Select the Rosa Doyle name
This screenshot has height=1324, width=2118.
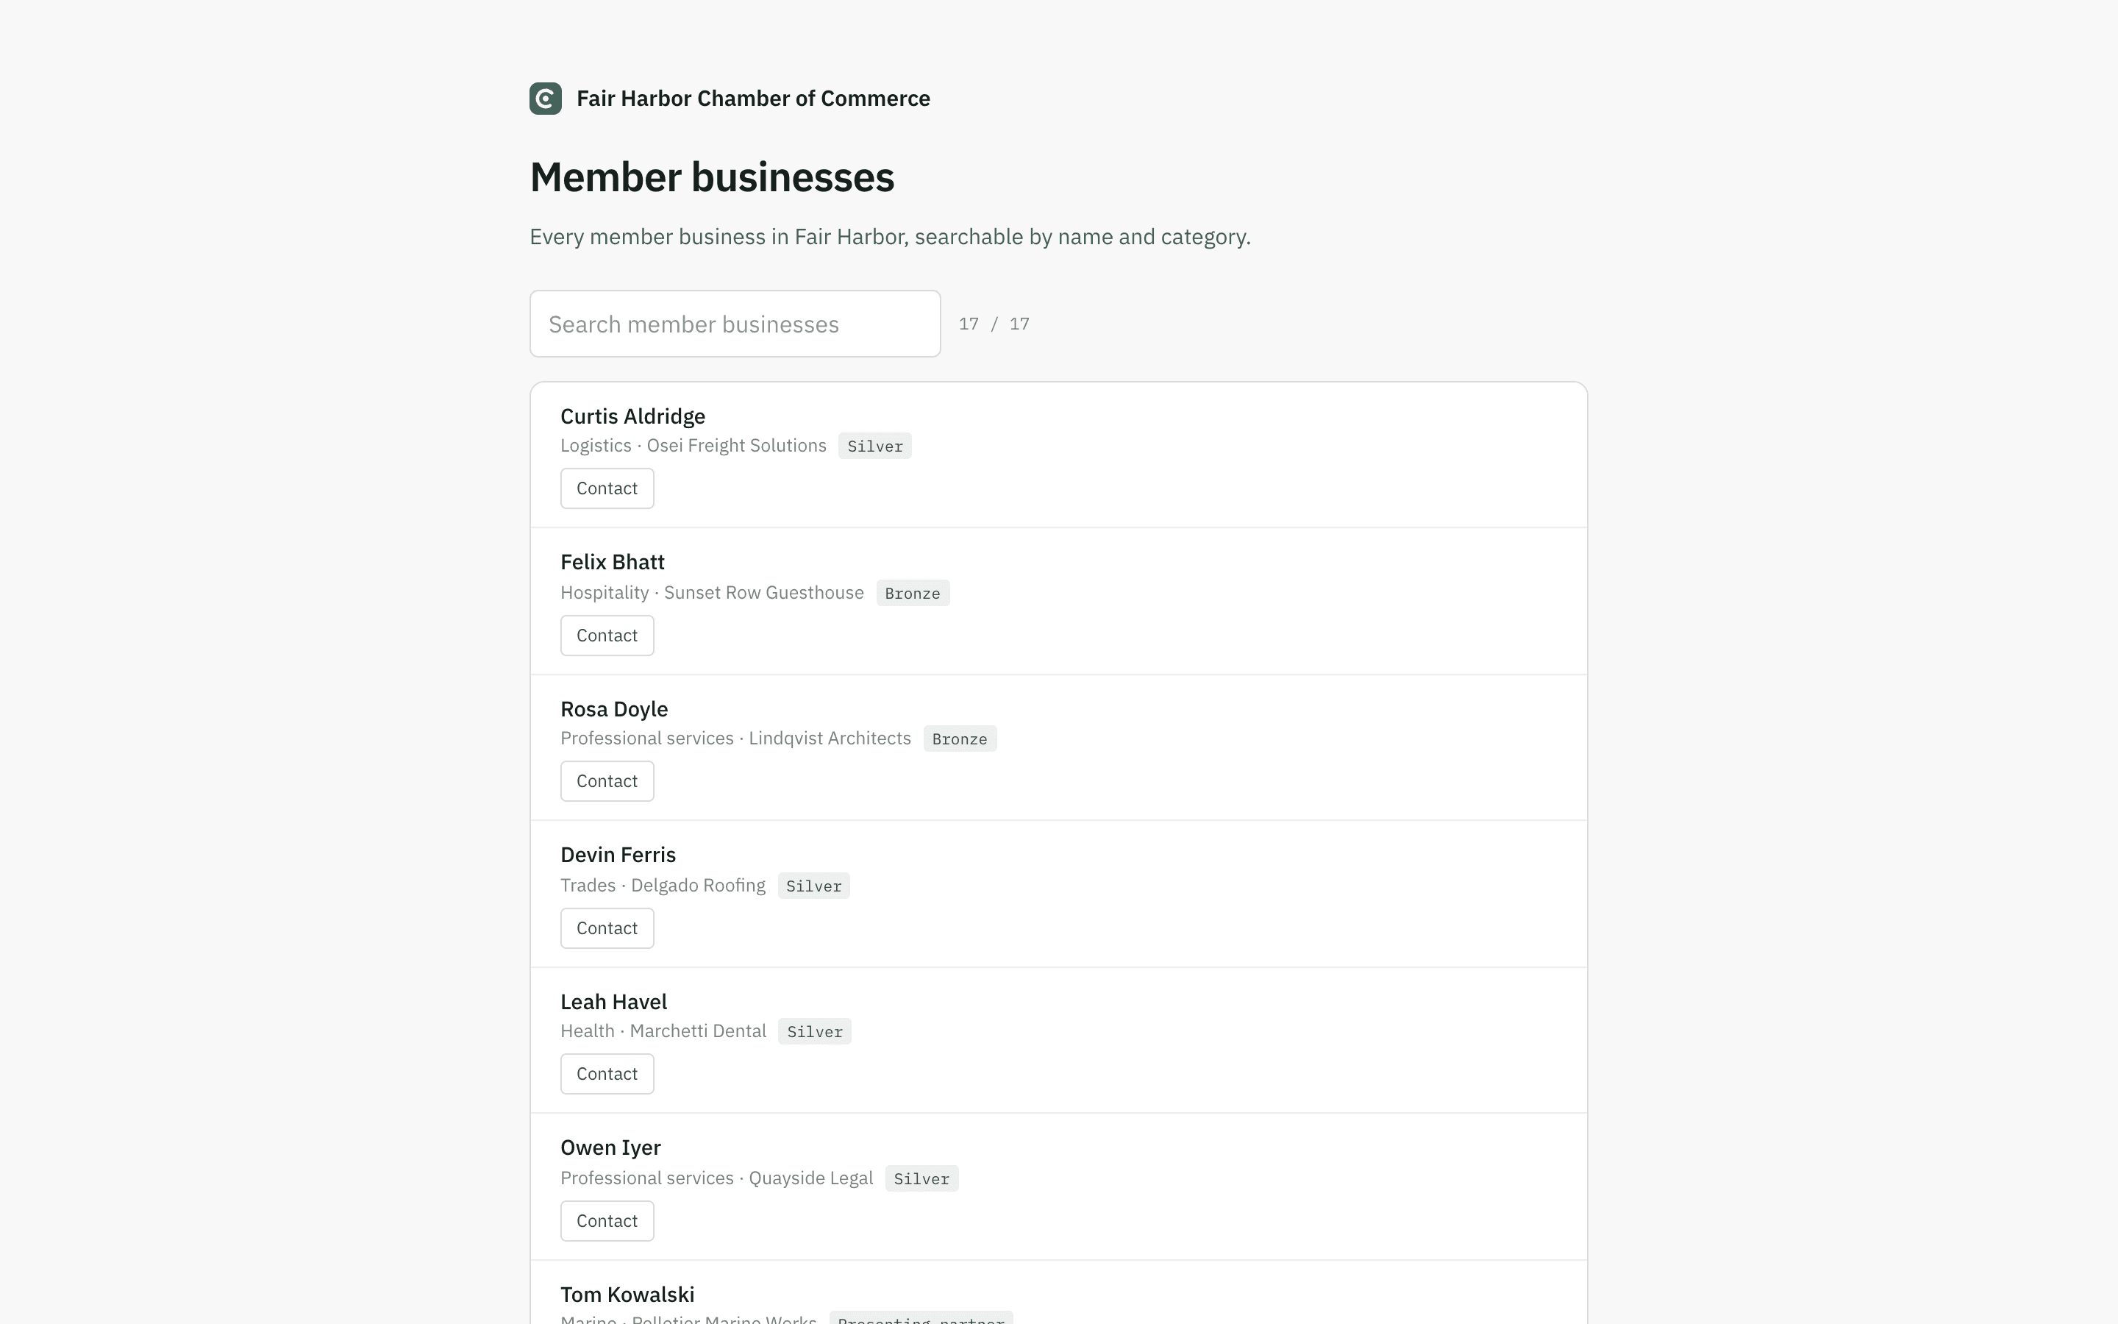pos(614,709)
